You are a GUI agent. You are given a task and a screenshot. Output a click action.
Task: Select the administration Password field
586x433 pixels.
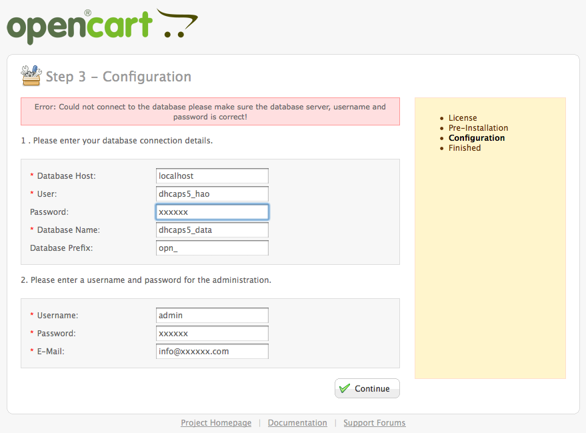212,333
